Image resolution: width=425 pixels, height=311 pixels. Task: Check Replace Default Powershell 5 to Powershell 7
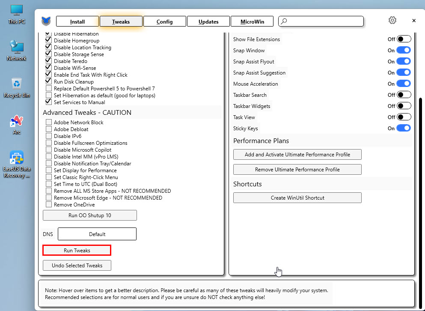[x=48, y=89]
